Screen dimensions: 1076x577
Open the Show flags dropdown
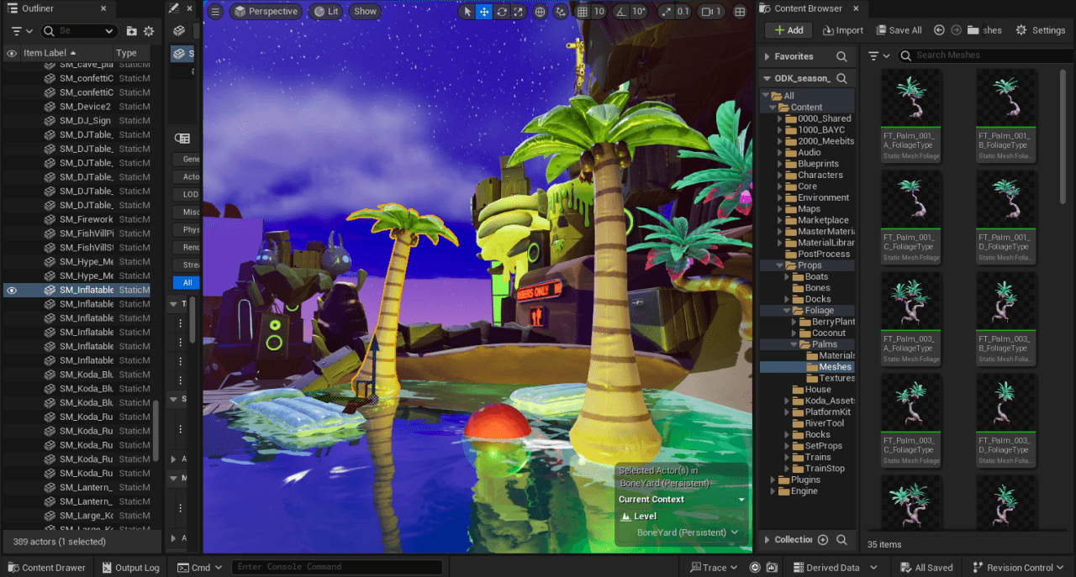[364, 11]
